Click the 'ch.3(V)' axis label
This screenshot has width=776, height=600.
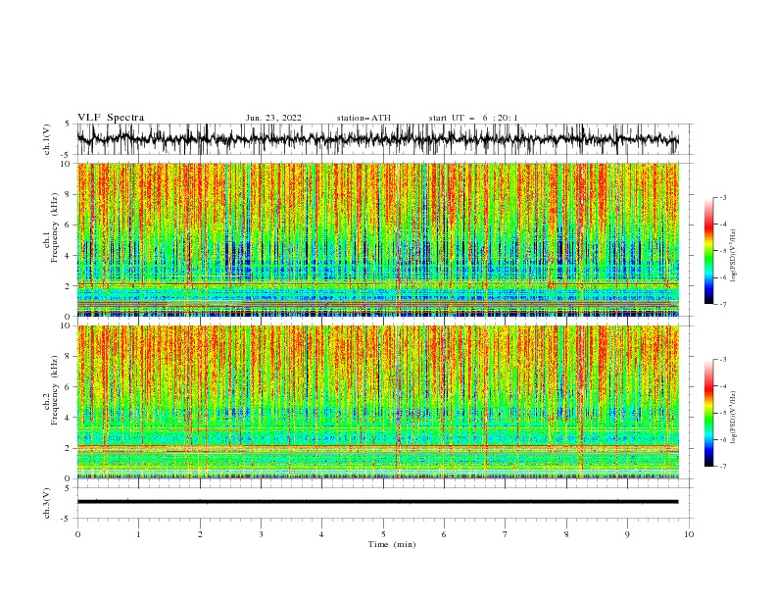(x=47, y=503)
